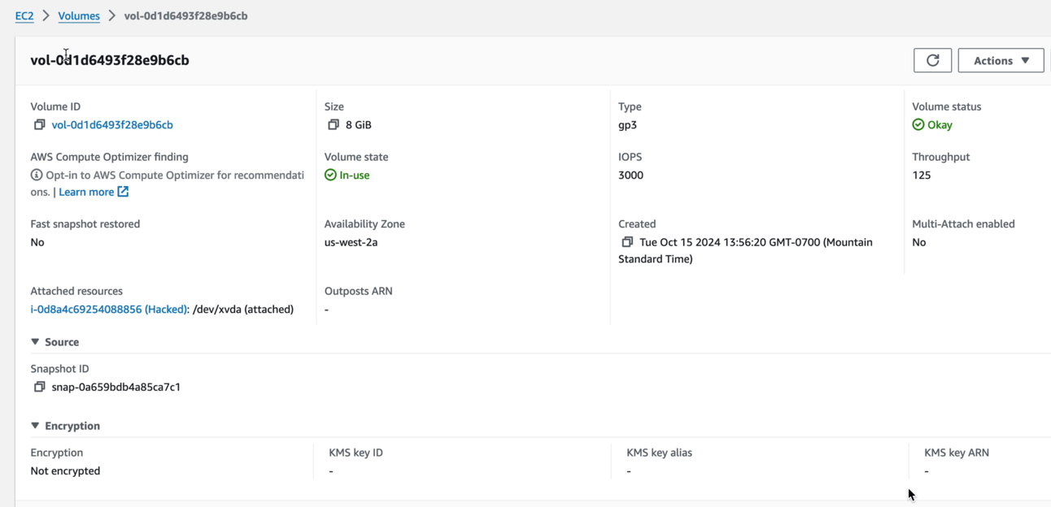This screenshot has width=1051, height=507.
Task: Refresh the volume details view
Action: coord(932,59)
